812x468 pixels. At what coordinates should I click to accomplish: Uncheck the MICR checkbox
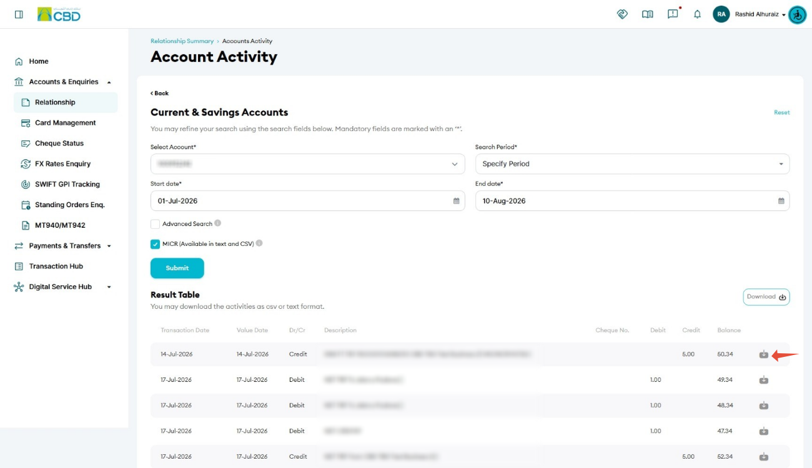[x=155, y=244]
